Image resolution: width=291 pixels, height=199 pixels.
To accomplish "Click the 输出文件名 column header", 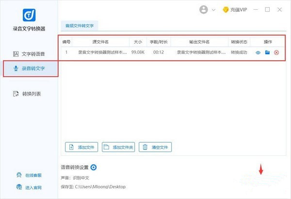I will [x=199, y=42].
